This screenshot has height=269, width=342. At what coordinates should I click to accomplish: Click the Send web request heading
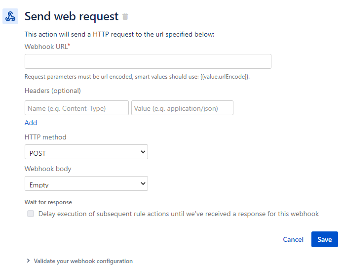click(72, 16)
